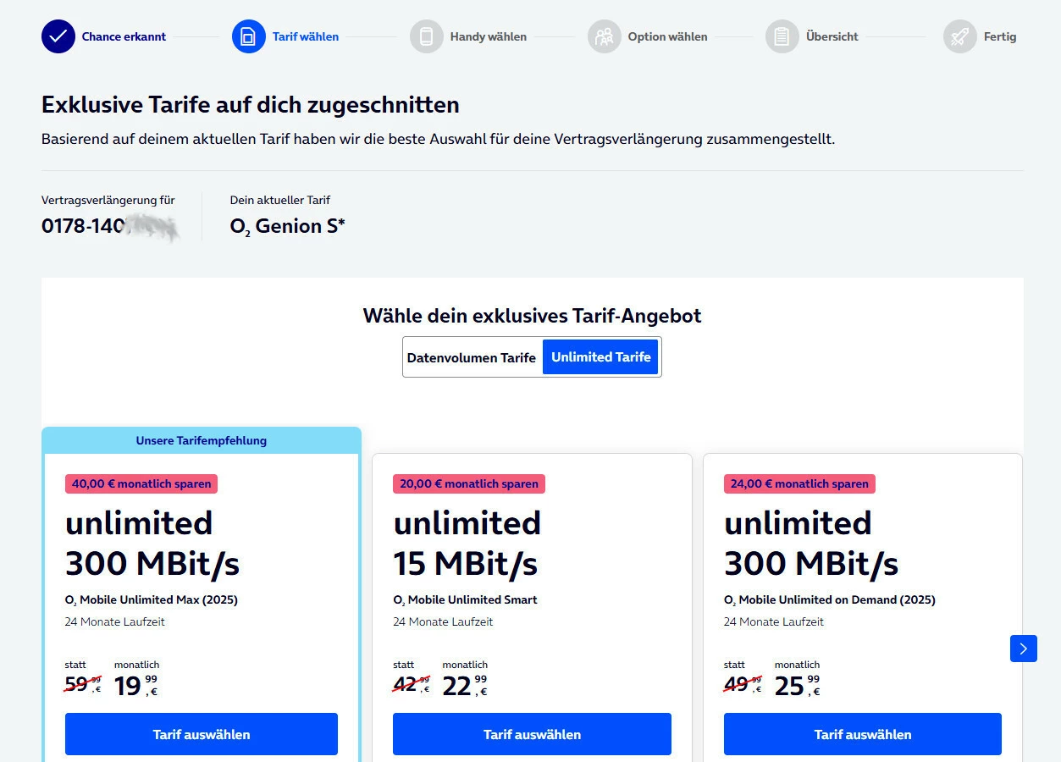Click the O2 Genion S* current tariff
This screenshot has height=762, width=1061.
point(287,226)
